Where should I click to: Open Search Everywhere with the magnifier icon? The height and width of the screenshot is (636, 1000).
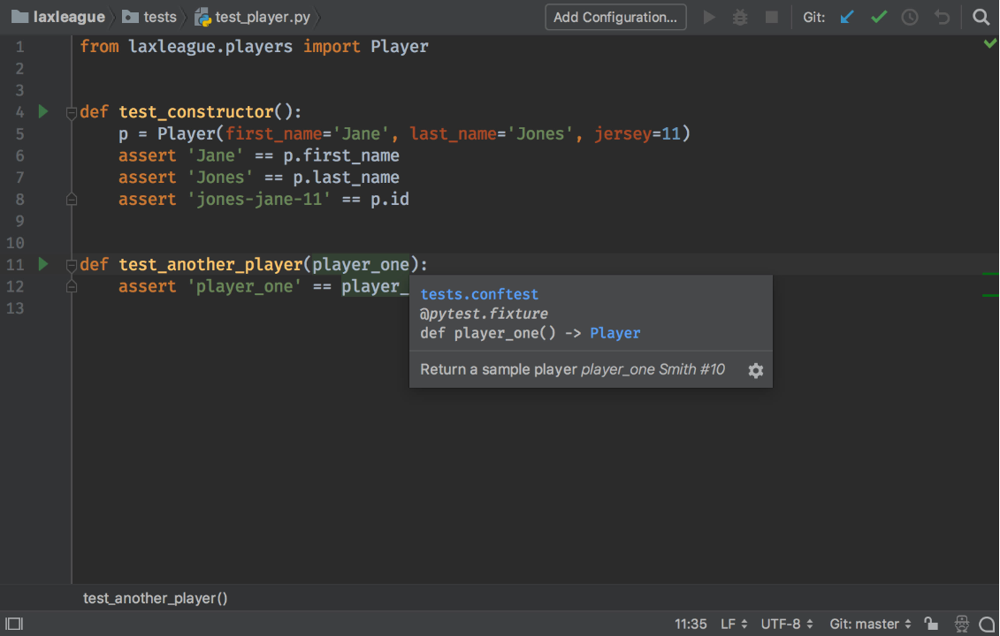pos(981,17)
